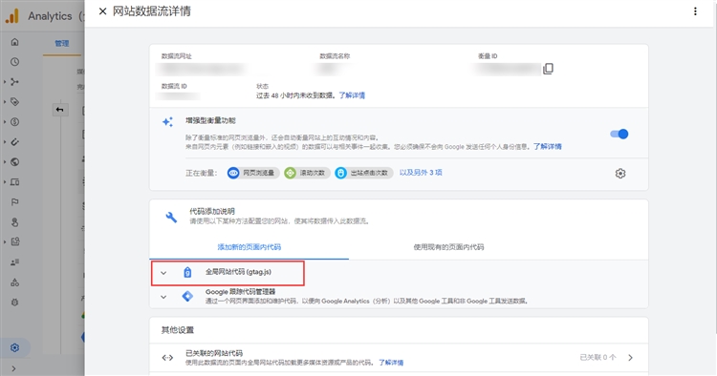This screenshot has width=717, height=376.
Task: Click the Google 跟踪代码管理器 title text
Action: pyautogui.click(x=241, y=292)
